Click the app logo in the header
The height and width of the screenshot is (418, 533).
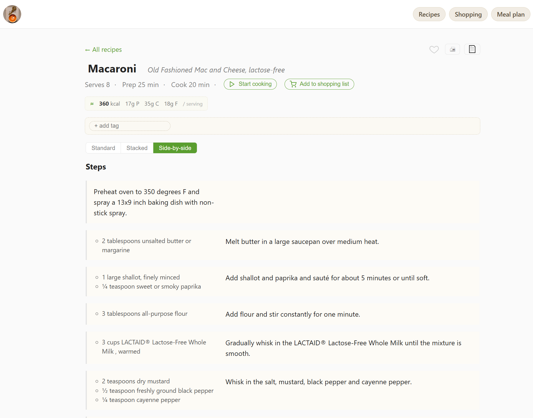(x=12, y=14)
